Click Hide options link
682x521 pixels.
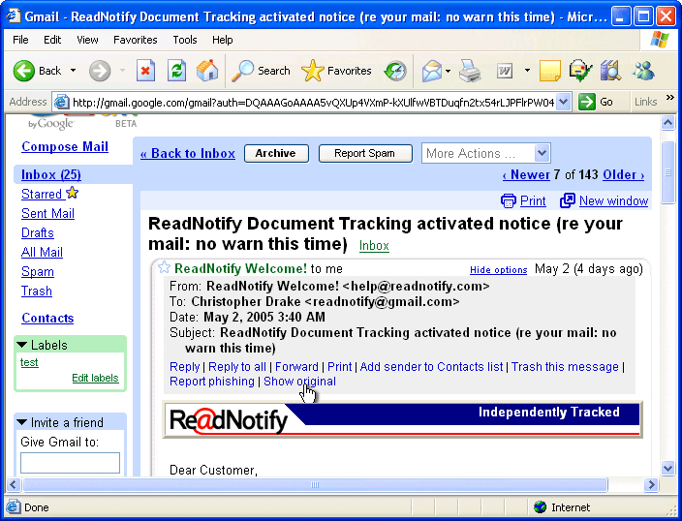(498, 270)
